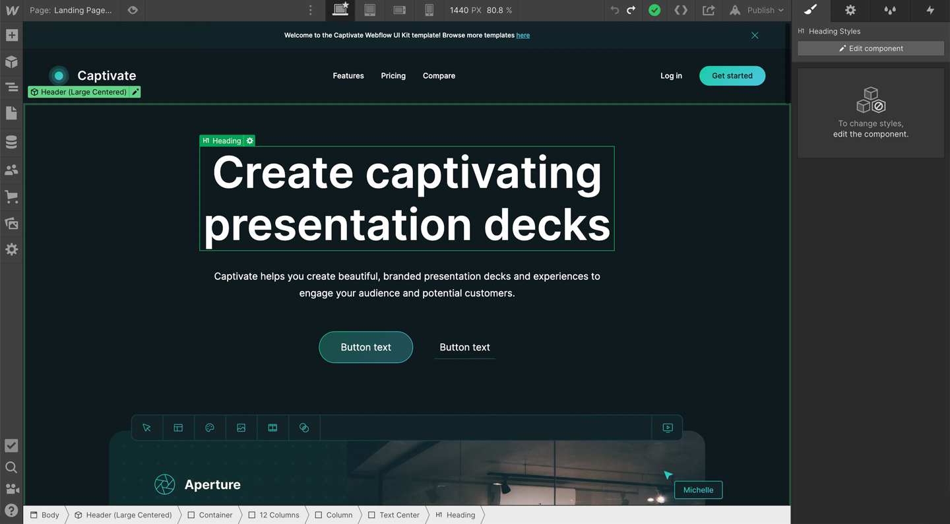Open the Components panel

click(11, 61)
